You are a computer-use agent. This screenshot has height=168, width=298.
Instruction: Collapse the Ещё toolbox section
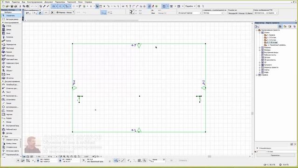point(3,136)
